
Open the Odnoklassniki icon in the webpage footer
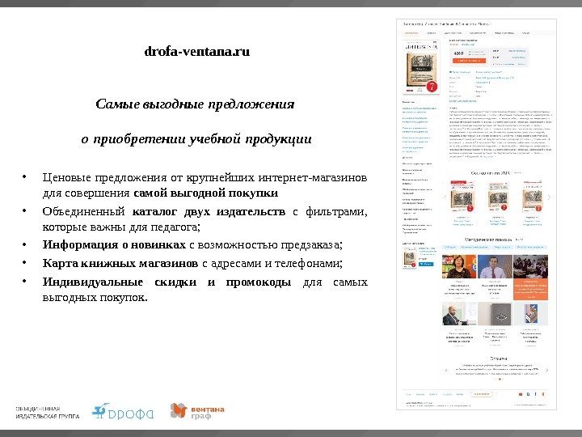click(x=543, y=394)
